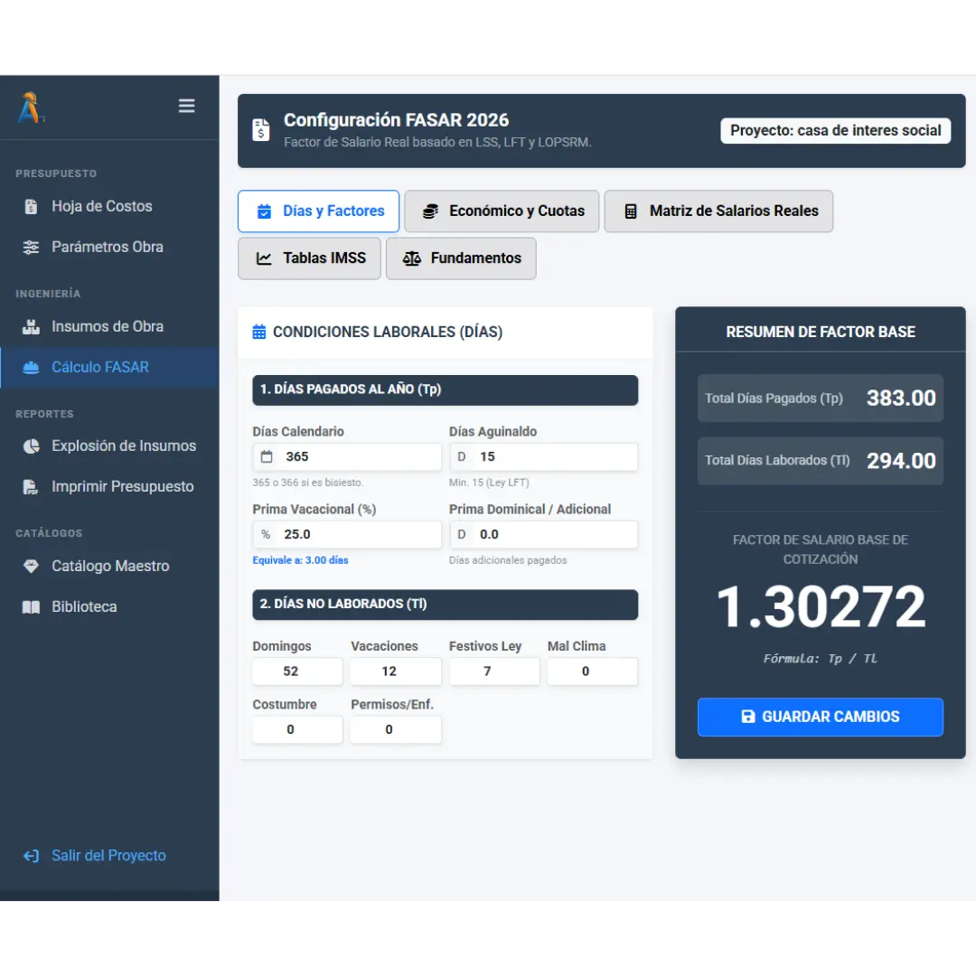The height and width of the screenshot is (976, 976).
Task: Click the Días Aguinaldo input field
Action: click(x=555, y=457)
